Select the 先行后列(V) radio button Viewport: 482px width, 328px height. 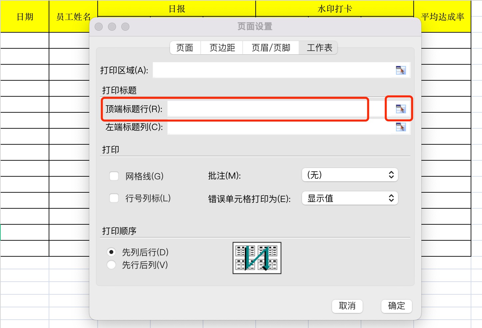(111, 265)
